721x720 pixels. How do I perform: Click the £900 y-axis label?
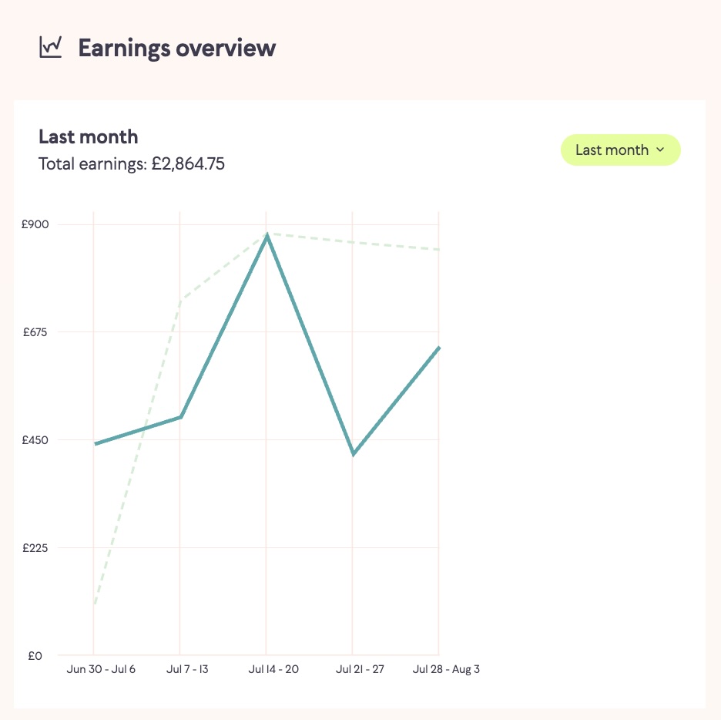(x=35, y=224)
